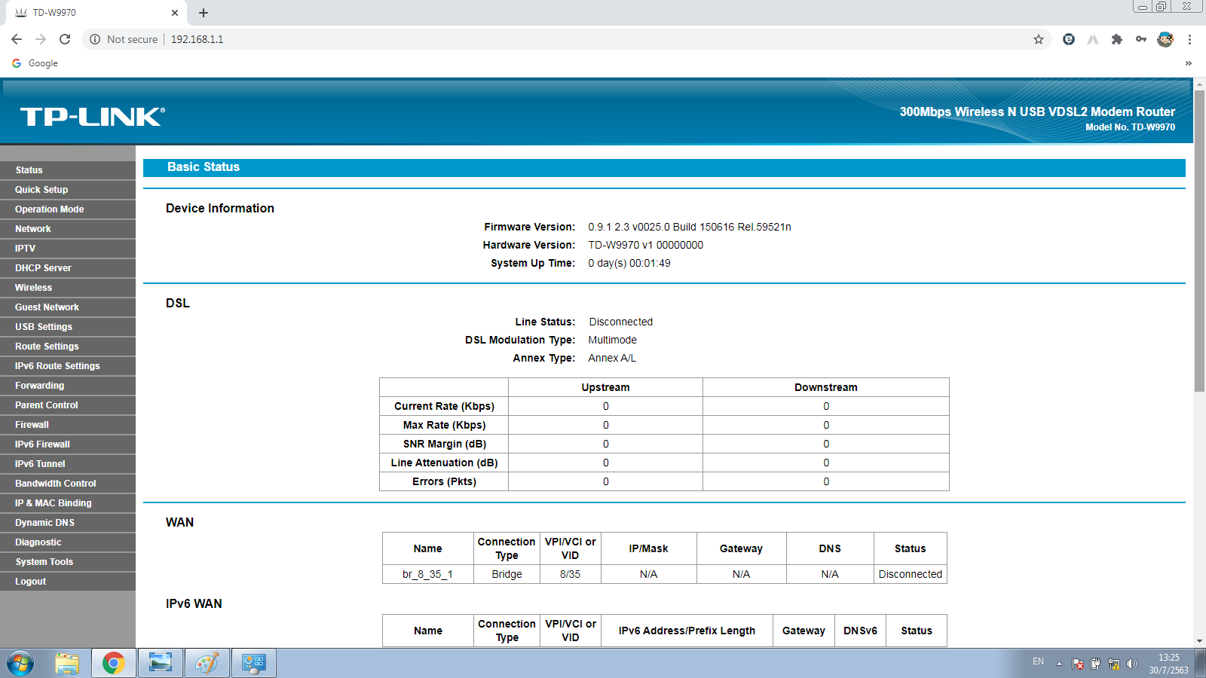Open the Chrome three-dot menu
1206x678 pixels.
[x=1189, y=39]
